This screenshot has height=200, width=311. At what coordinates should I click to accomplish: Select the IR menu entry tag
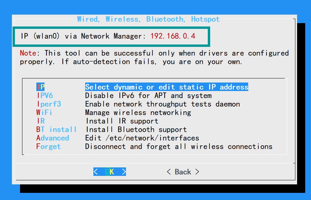41,121
